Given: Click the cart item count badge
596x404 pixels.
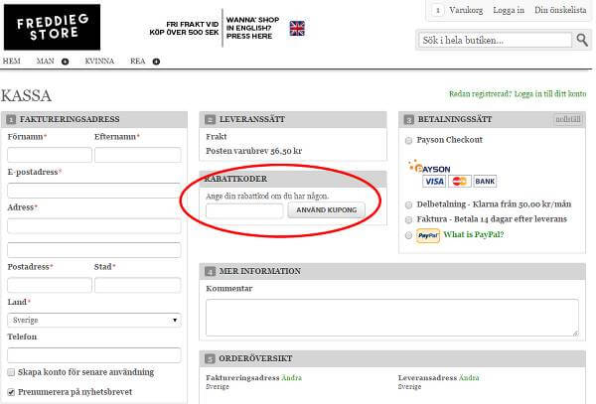Looking at the screenshot, I should click(438, 10).
